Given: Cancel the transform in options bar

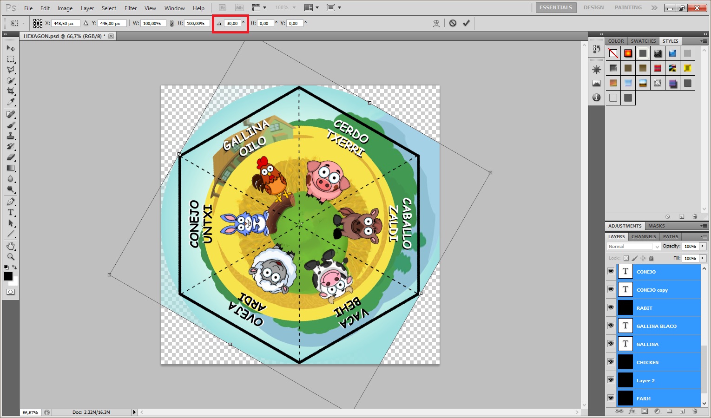Looking at the screenshot, I should coord(453,23).
